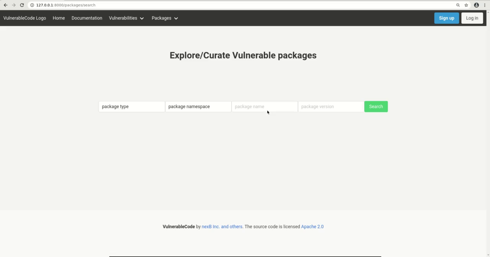Click the Log in button

tap(472, 18)
